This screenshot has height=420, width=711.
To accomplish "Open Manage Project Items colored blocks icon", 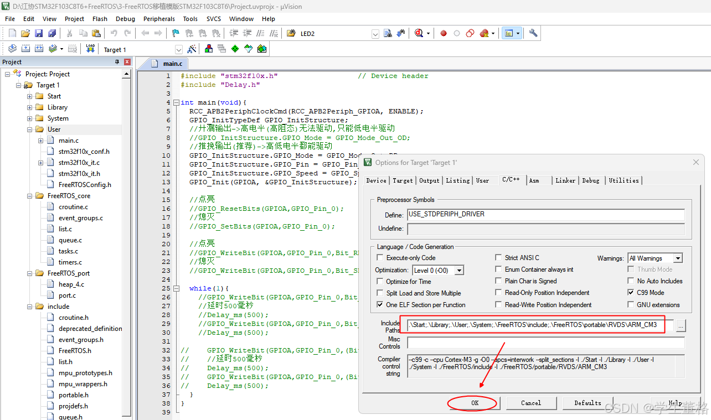I will [x=209, y=49].
